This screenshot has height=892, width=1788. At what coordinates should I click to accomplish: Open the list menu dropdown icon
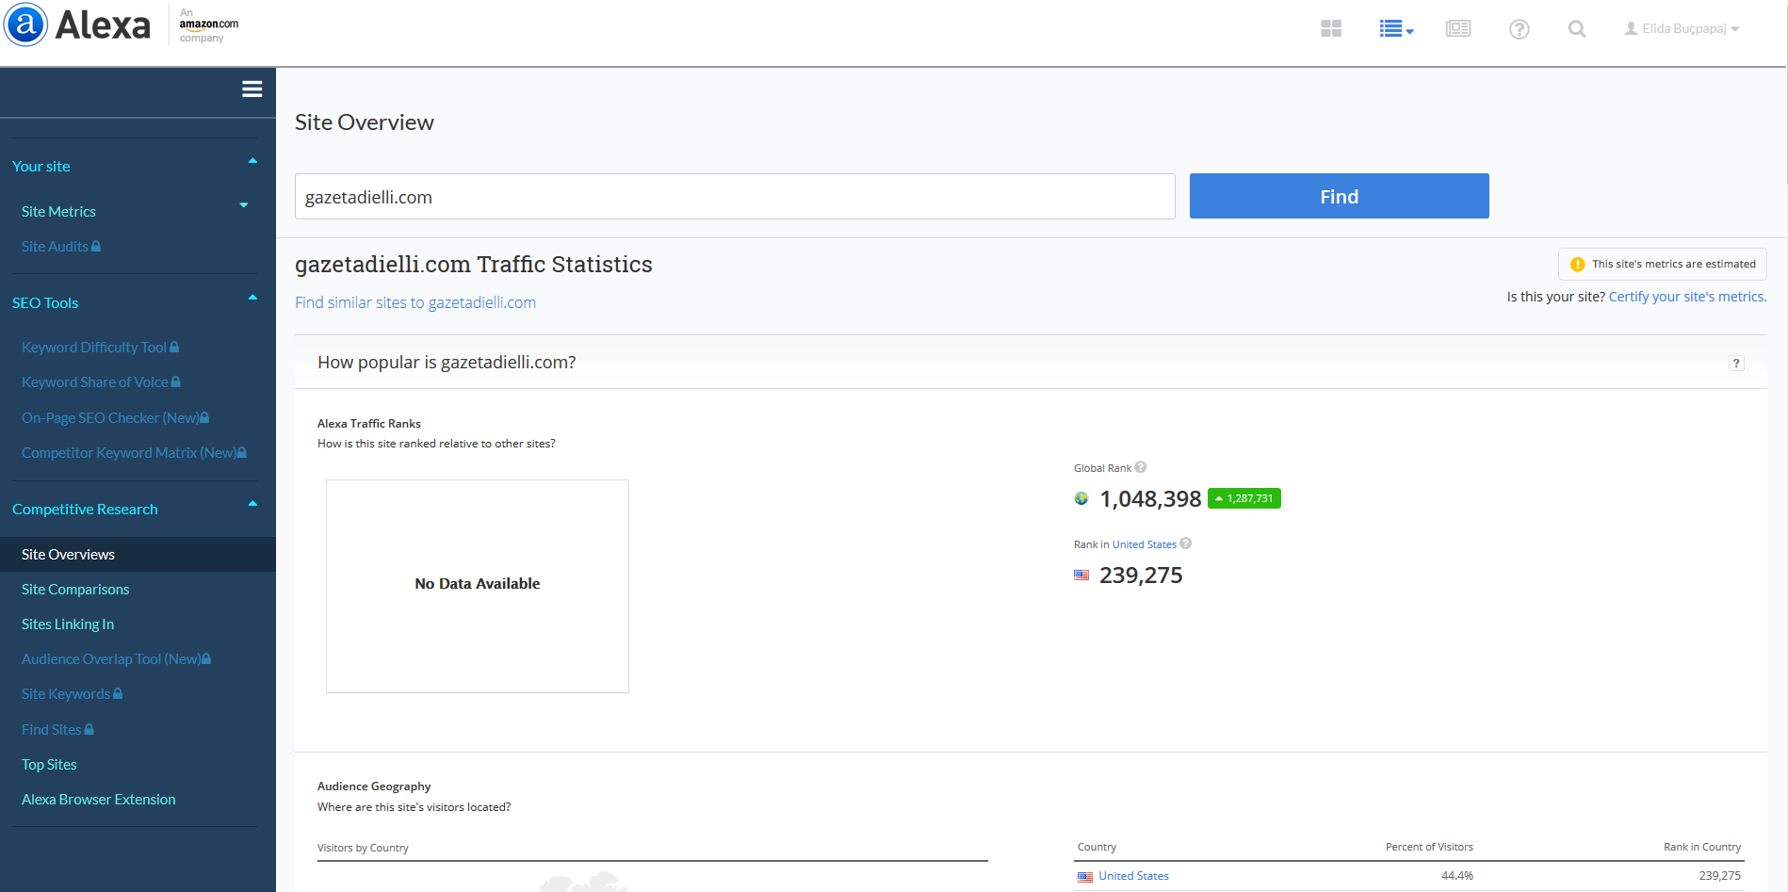coord(1396,29)
